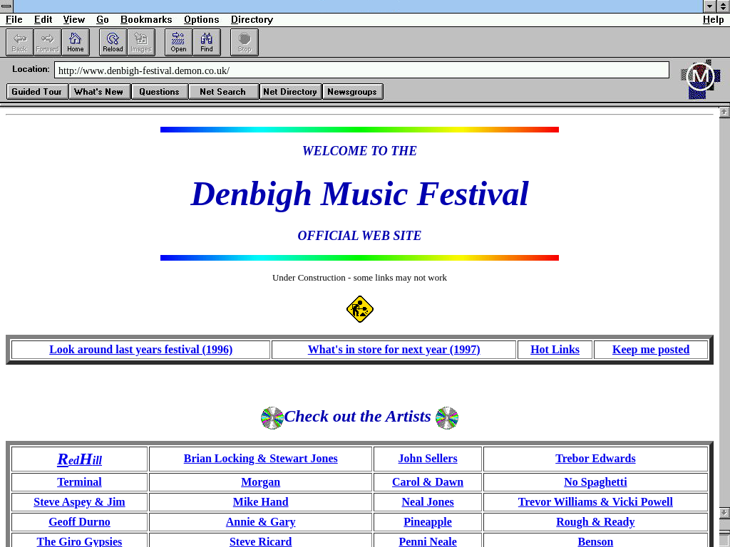Open the Terminal artist link
This screenshot has height=547, width=730.
79,482
